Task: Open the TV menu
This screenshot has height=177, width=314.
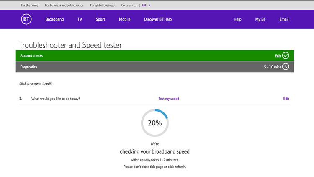Action: click(80, 19)
